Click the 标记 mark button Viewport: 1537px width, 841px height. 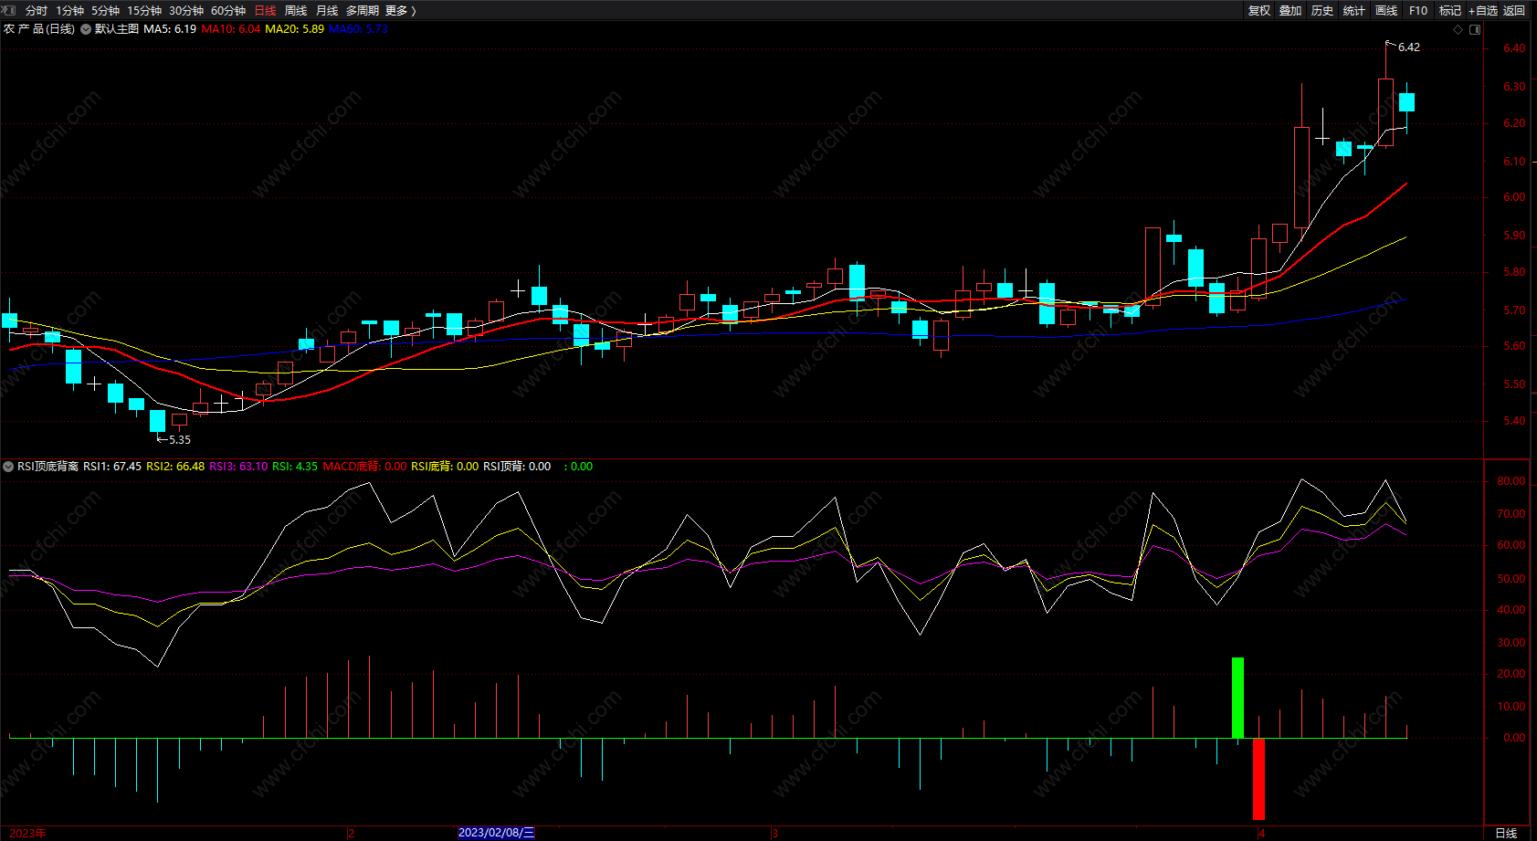[x=1450, y=11]
